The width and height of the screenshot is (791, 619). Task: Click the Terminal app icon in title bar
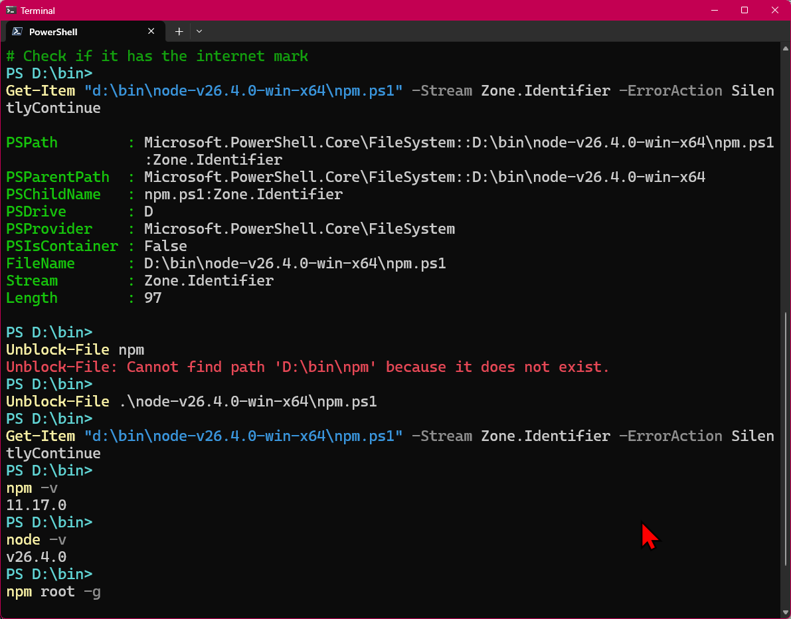[x=11, y=10]
